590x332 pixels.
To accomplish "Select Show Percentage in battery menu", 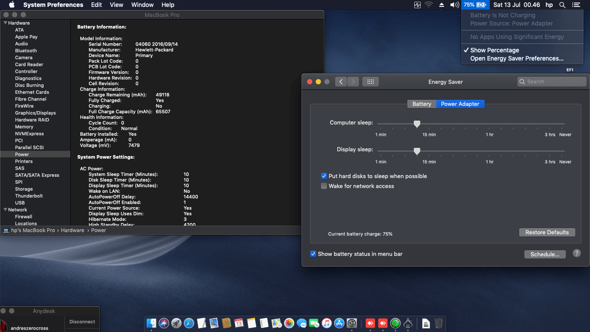I will [x=495, y=50].
